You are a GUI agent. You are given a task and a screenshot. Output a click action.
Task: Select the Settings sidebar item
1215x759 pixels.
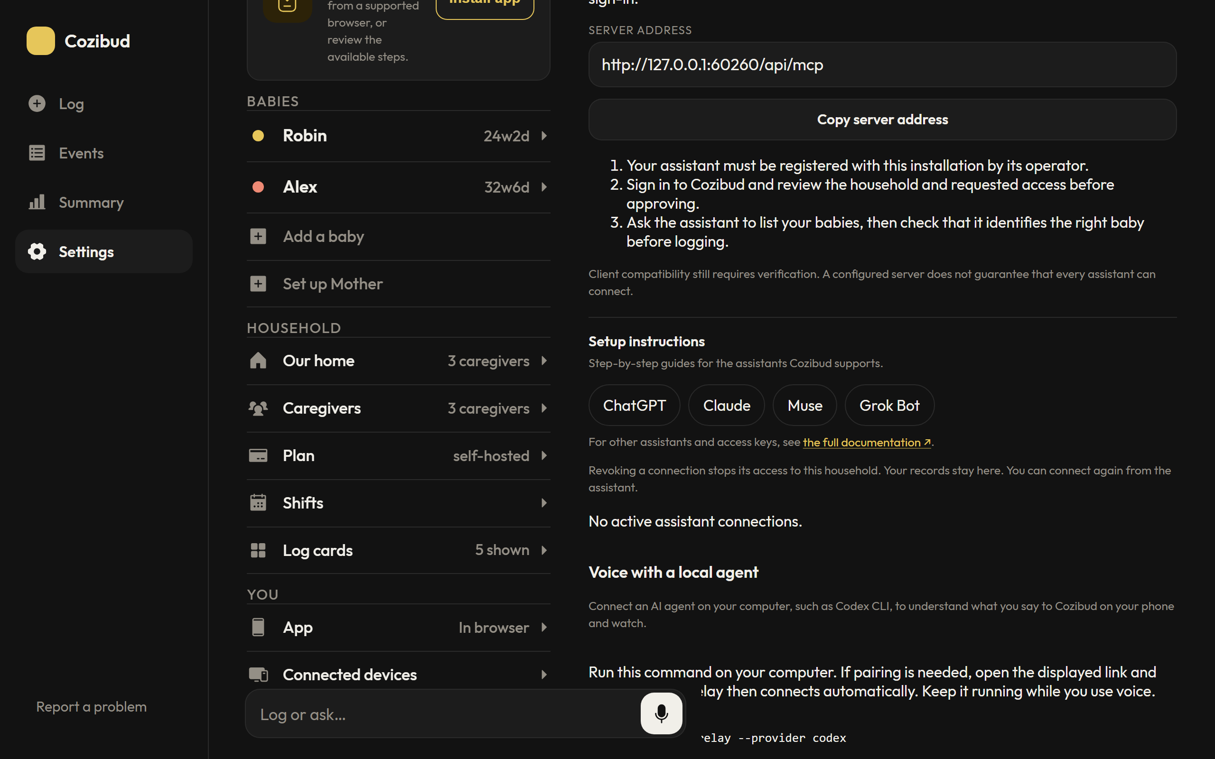point(104,251)
